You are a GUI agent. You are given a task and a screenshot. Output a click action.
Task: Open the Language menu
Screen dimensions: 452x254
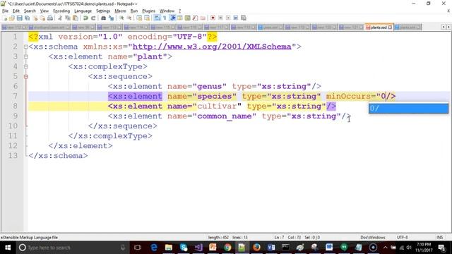click(83, 11)
